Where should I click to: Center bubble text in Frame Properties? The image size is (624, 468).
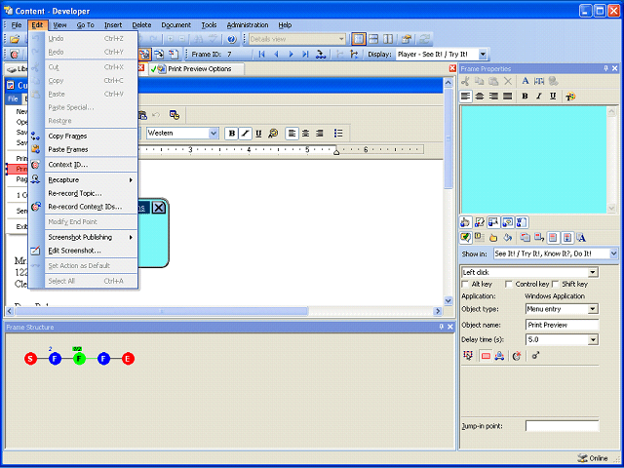[480, 97]
